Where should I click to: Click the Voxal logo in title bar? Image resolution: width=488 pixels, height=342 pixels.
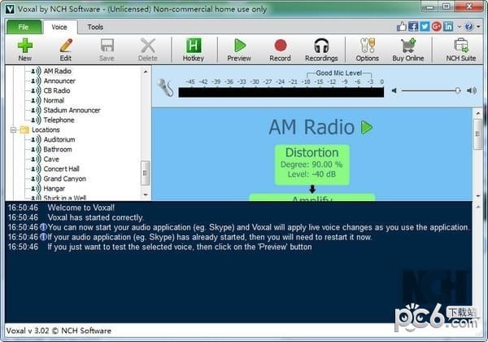click(x=10, y=9)
